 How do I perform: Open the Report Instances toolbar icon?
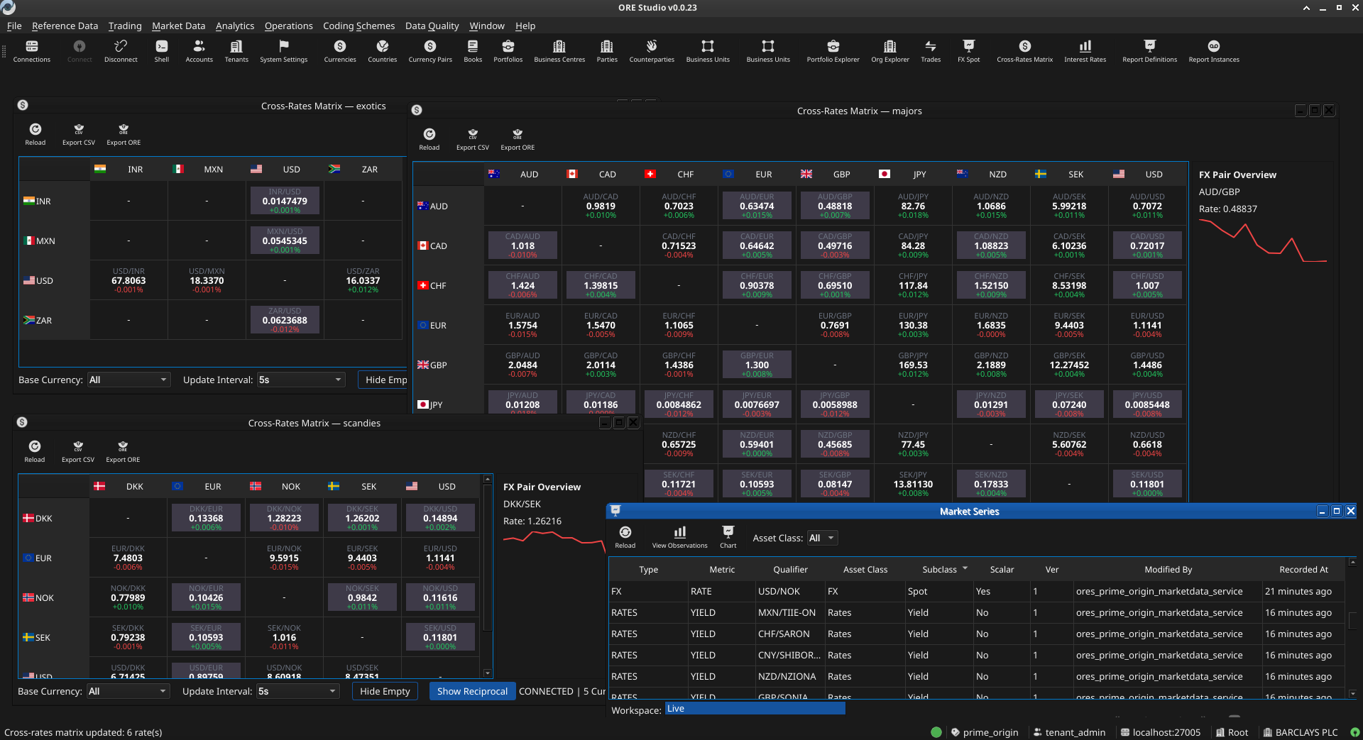pyautogui.click(x=1214, y=51)
